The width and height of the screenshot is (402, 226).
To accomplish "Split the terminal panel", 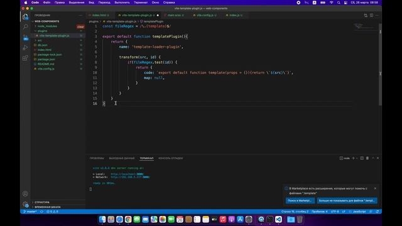I will click(x=362, y=158).
